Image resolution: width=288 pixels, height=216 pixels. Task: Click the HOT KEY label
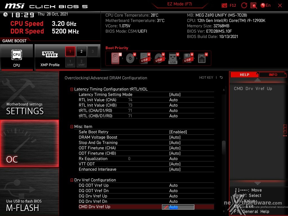point(206,78)
